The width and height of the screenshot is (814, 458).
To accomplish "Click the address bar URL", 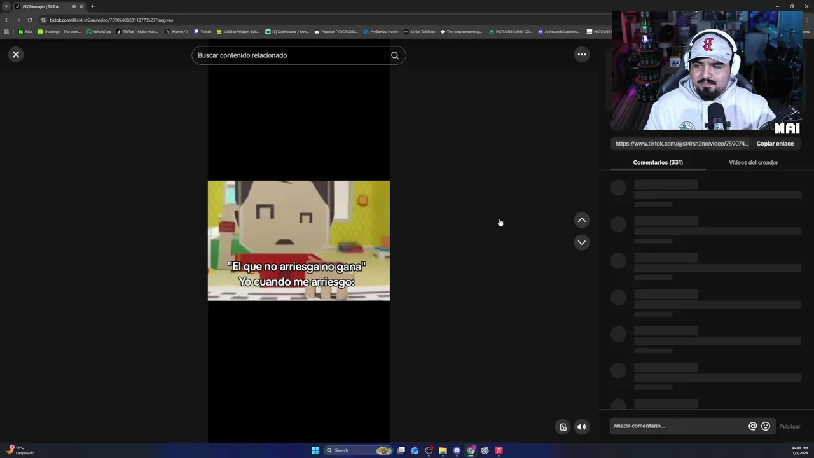I will tap(111, 20).
